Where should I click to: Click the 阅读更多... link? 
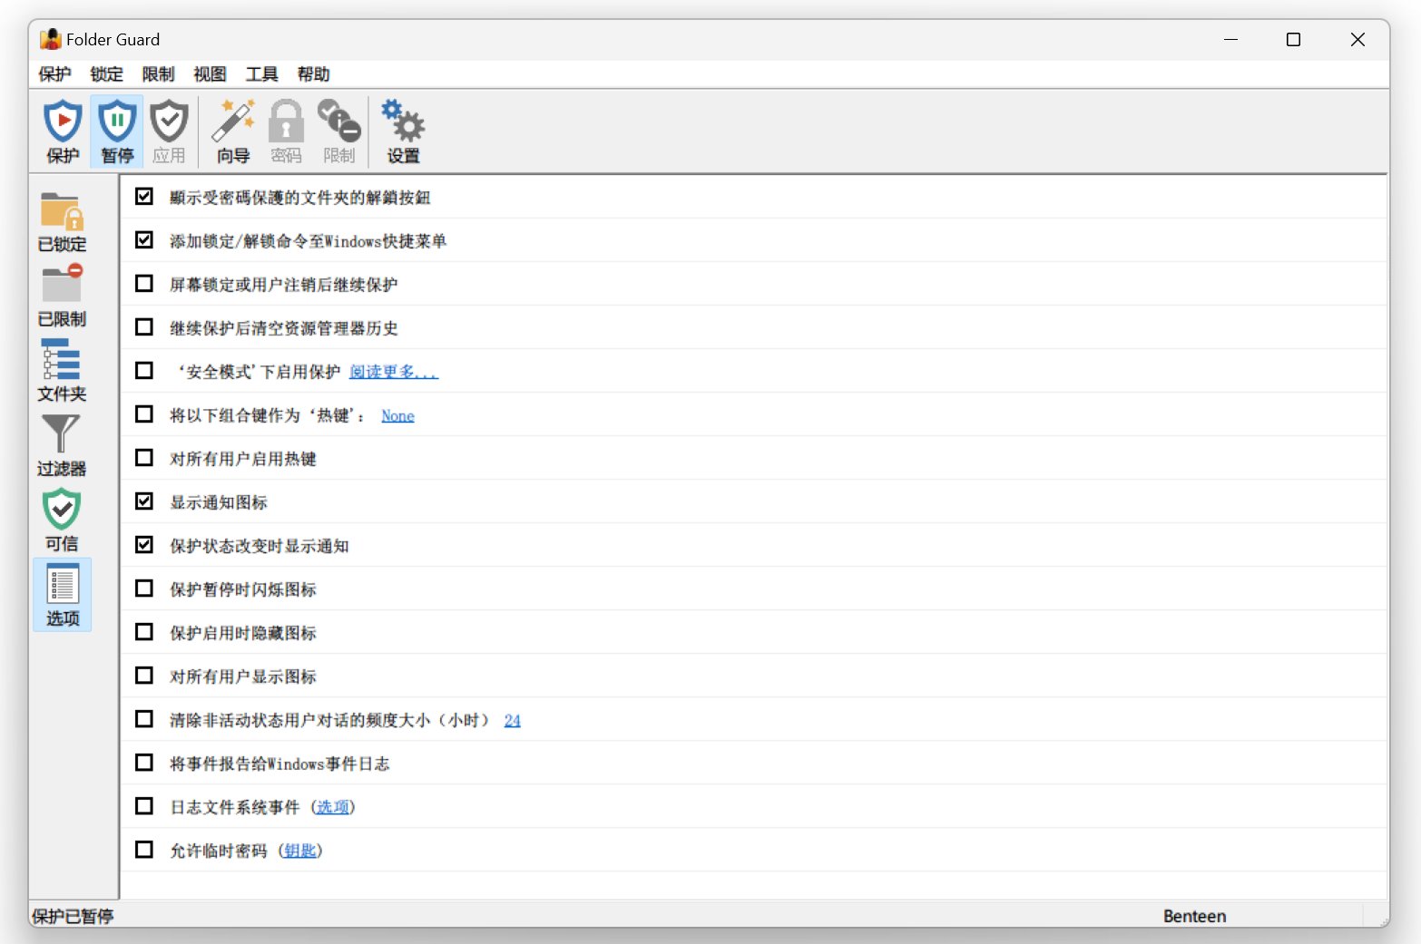click(394, 372)
